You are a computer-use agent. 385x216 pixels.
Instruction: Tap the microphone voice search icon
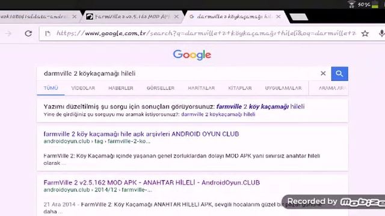tap(381, 34)
